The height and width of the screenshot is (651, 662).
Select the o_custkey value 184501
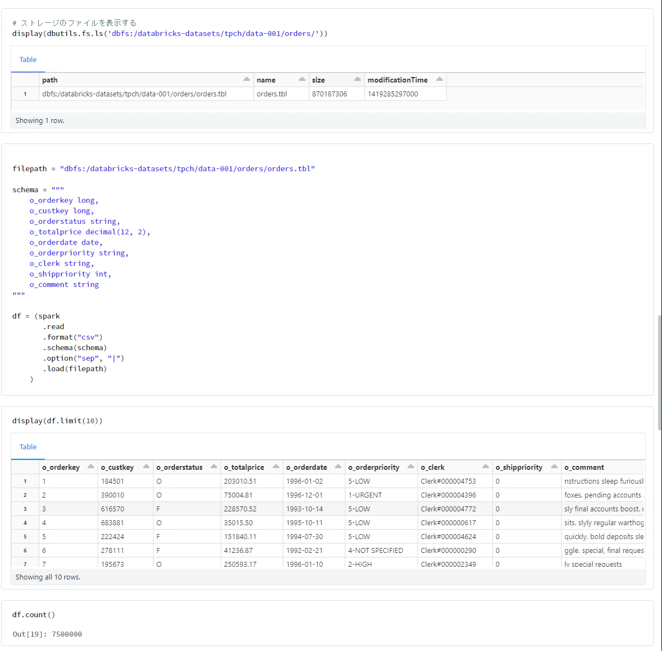point(125,481)
